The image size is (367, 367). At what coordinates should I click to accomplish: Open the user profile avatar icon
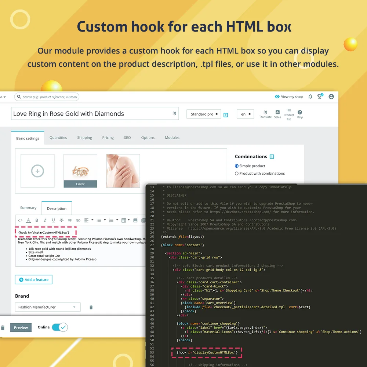pyautogui.click(x=331, y=97)
